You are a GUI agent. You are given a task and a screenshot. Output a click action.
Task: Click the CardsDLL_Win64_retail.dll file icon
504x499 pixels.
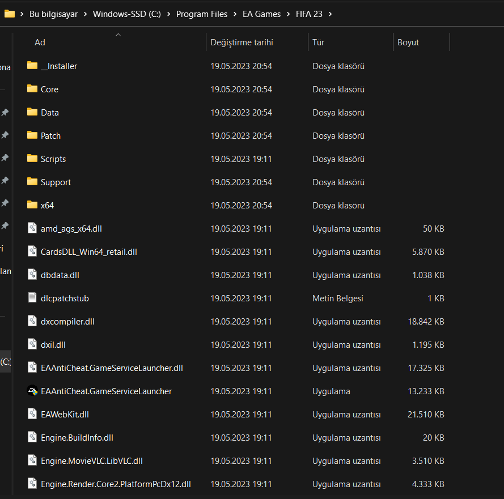click(x=32, y=251)
